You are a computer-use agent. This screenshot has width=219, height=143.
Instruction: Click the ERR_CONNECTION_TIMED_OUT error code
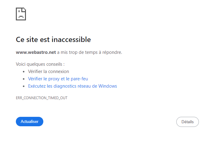click(41, 98)
